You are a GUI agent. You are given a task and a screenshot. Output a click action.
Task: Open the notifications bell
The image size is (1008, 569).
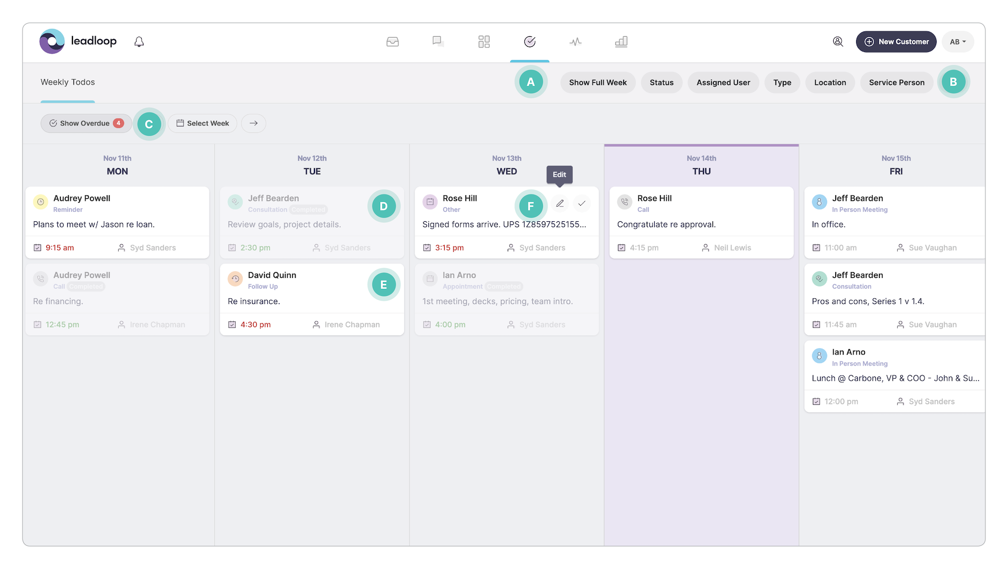[139, 42]
